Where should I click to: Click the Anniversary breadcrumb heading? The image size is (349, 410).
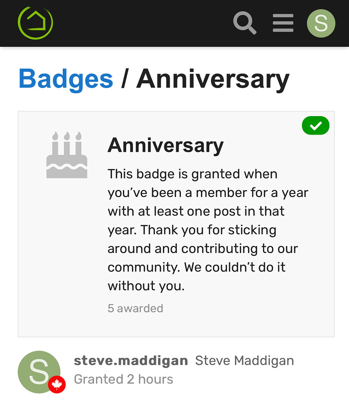(x=213, y=79)
